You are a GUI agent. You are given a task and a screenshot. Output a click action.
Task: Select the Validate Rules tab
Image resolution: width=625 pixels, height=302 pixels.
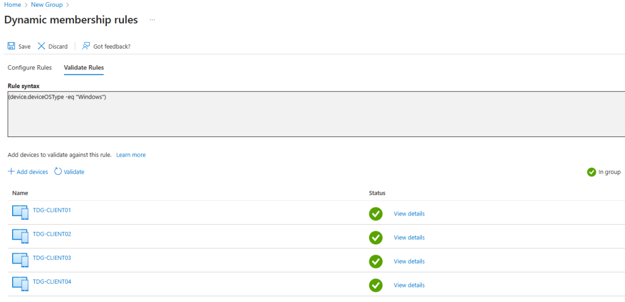click(x=84, y=68)
